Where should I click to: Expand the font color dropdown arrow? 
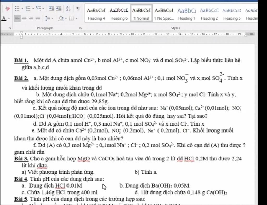[x=9, y=18]
